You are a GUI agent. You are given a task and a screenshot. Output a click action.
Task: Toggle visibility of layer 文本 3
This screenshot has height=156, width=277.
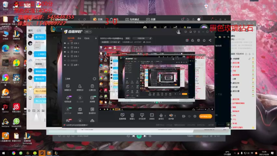pos(65,52)
